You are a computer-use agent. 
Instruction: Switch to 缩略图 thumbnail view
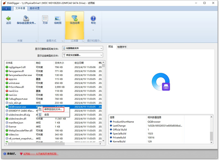(57, 18)
